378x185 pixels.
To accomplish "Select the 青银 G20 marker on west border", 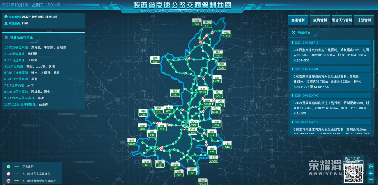I will [x=155, y=60].
